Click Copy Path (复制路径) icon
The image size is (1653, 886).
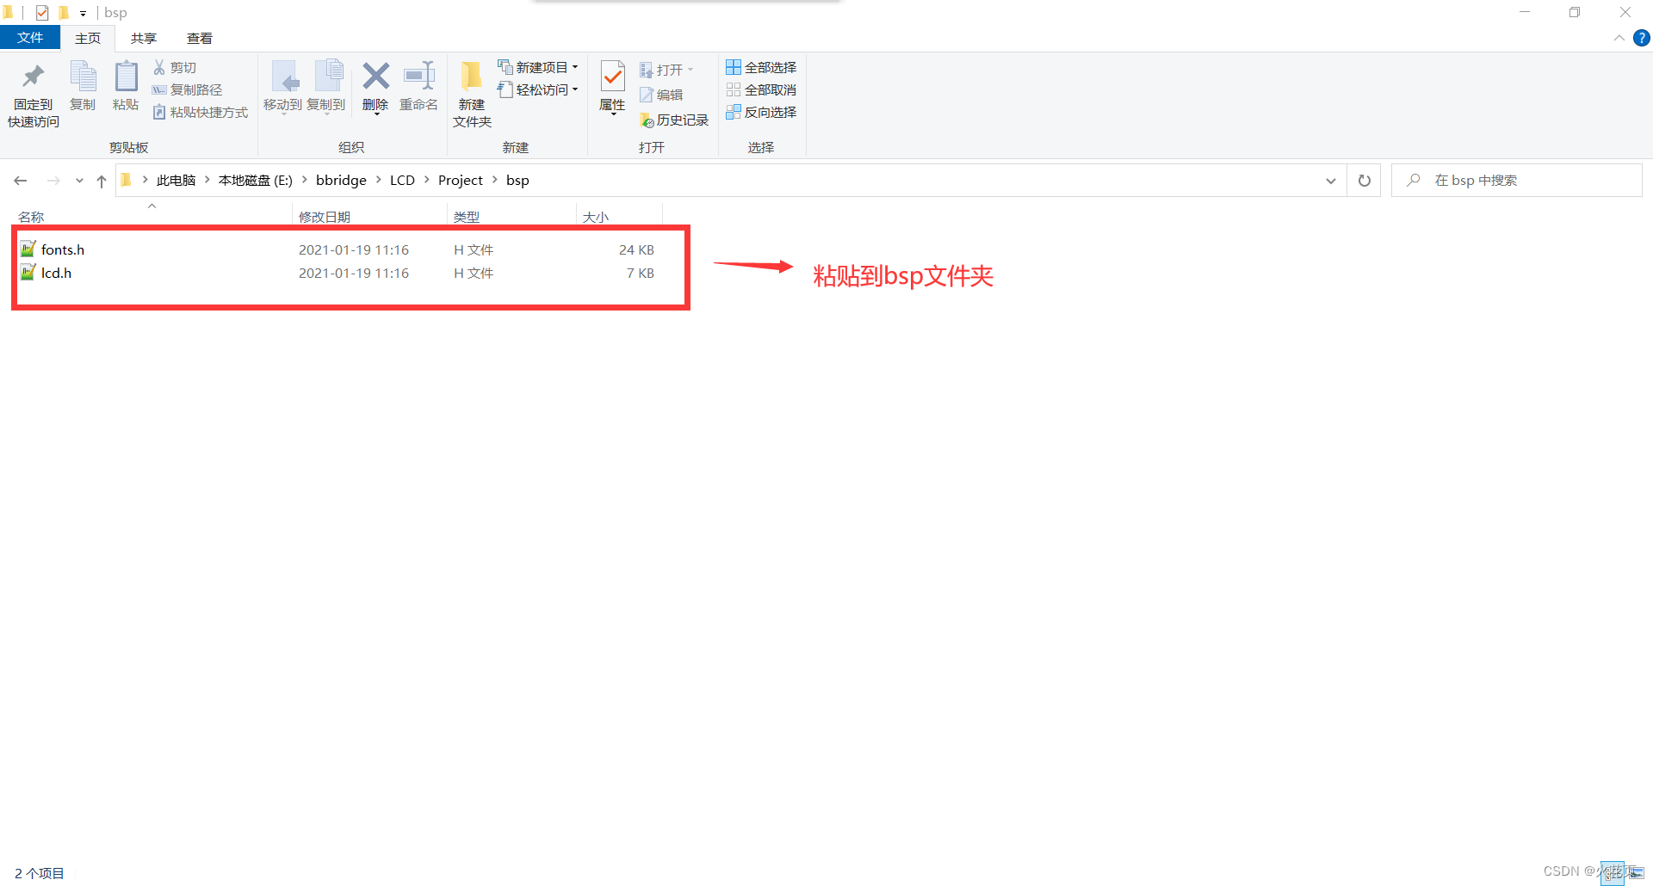tap(159, 89)
